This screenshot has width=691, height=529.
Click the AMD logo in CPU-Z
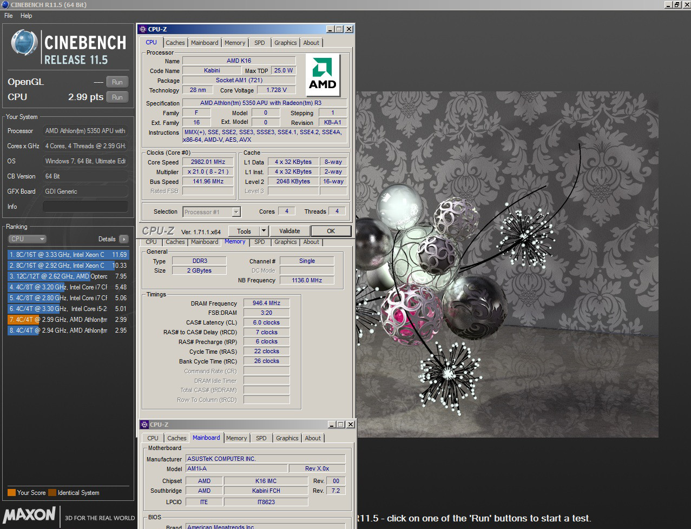coord(323,75)
